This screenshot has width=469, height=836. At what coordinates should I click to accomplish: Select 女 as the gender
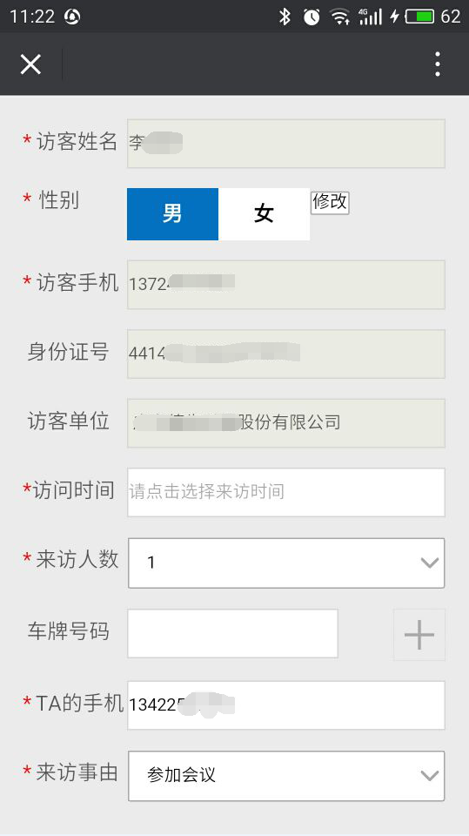coord(264,214)
